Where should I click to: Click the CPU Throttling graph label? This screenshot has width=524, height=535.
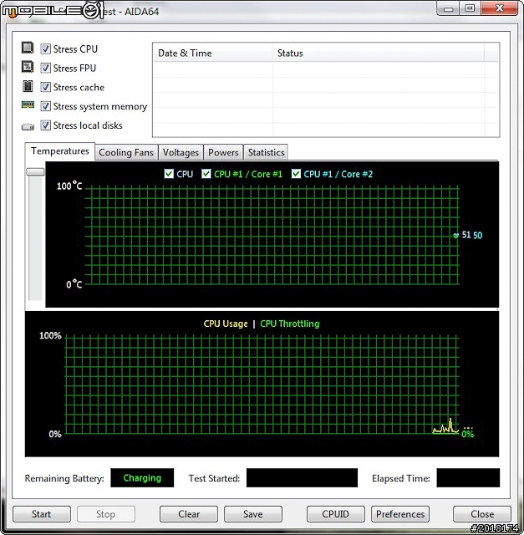pos(290,324)
